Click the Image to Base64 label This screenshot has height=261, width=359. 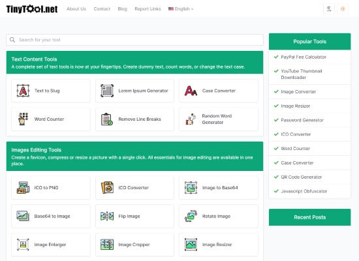tap(220, 187)
